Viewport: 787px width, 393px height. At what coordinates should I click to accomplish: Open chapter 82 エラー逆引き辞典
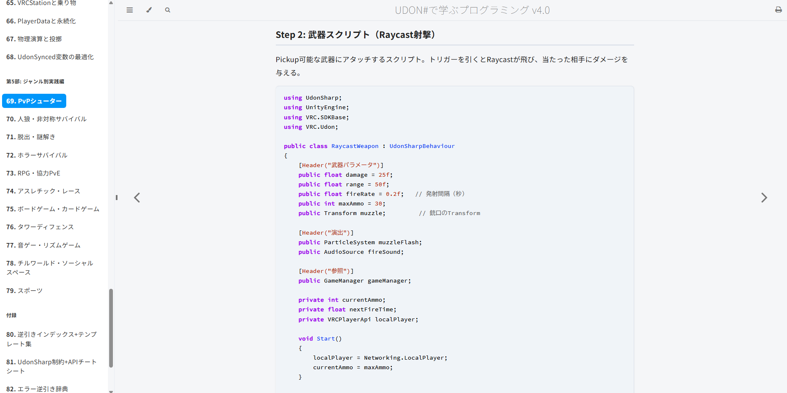click(37, 389)
